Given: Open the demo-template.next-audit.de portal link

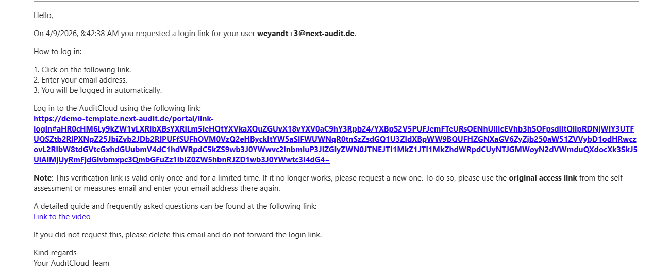Looking at the screenshot, I should click(335, 139).
